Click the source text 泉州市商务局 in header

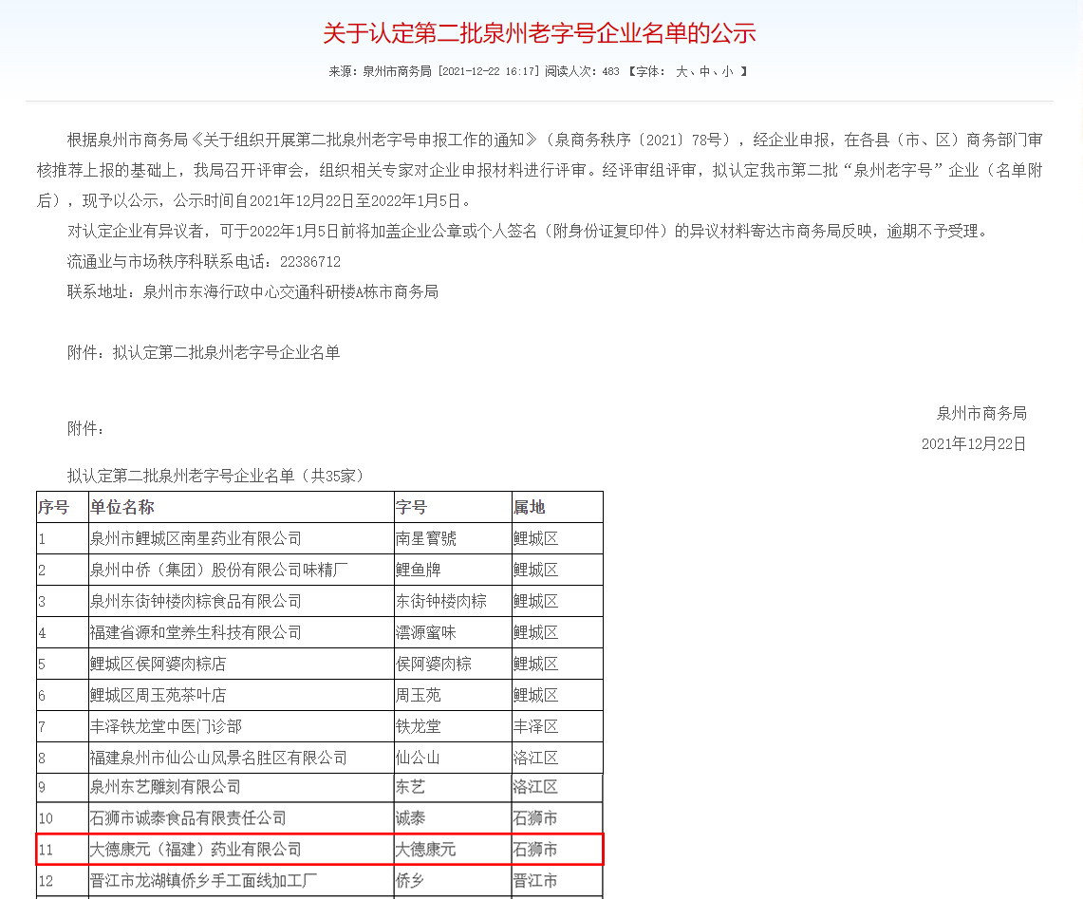397,71
